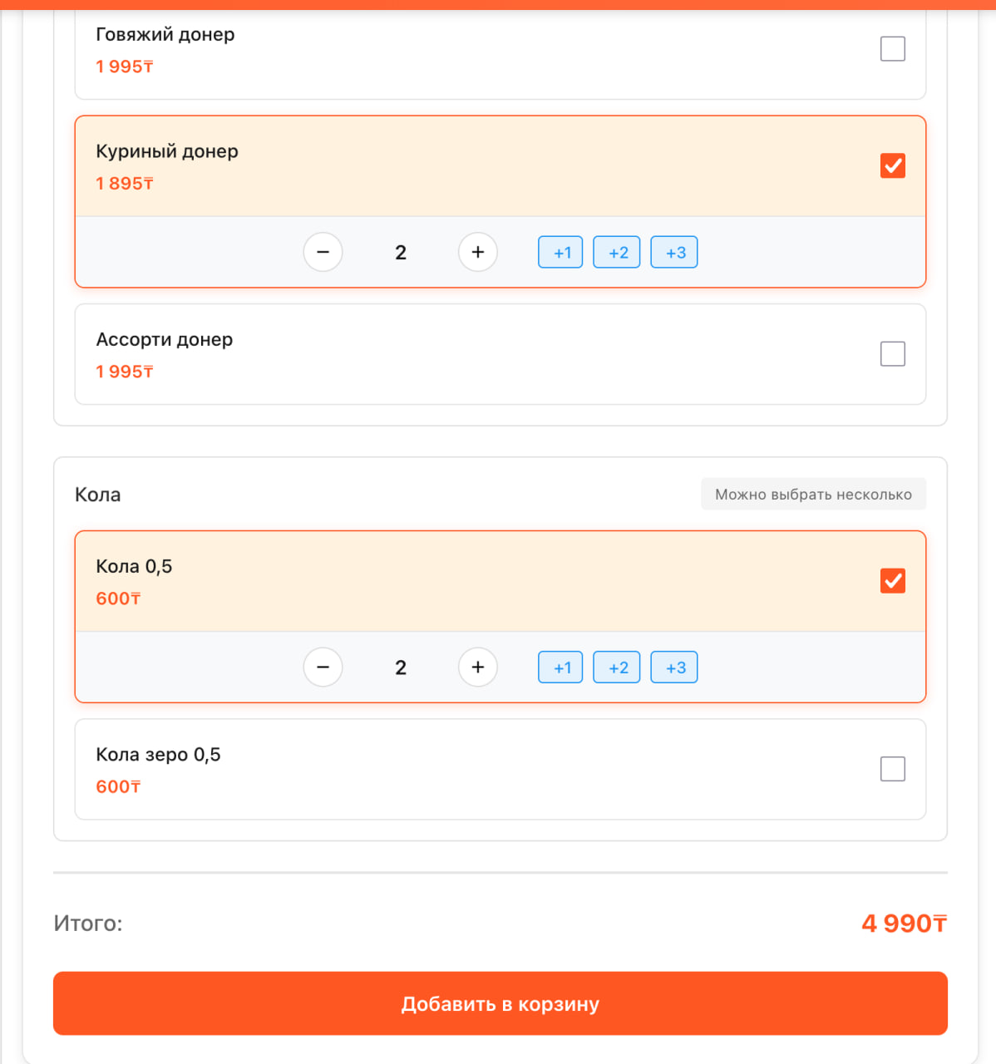This screenshot has width=996, height=1064.
Task: Uncheck the Куриный донер checkbox
Action: coord(892,165)
